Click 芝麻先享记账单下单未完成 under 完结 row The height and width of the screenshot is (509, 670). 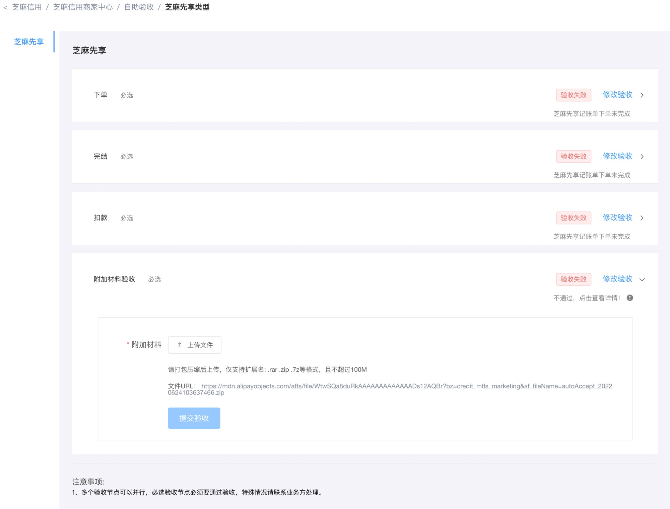click(x=592, y=175)
